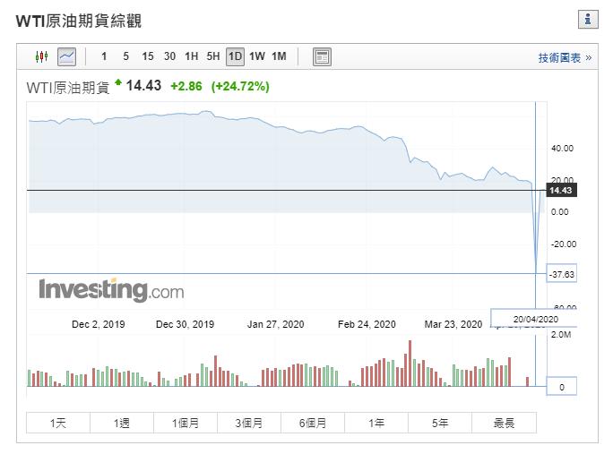Switch range to 1年
Viewport: 613px width, 454px height.
pyautogui.click(x=376, y=423)
